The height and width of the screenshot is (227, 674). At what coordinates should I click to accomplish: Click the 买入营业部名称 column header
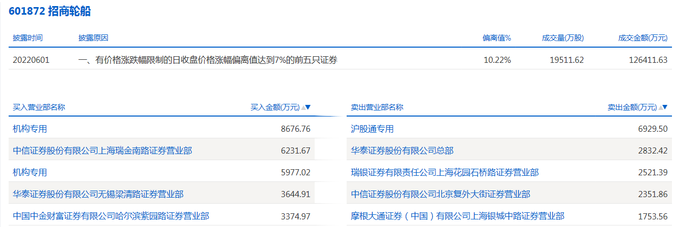[x=39, y=107]
